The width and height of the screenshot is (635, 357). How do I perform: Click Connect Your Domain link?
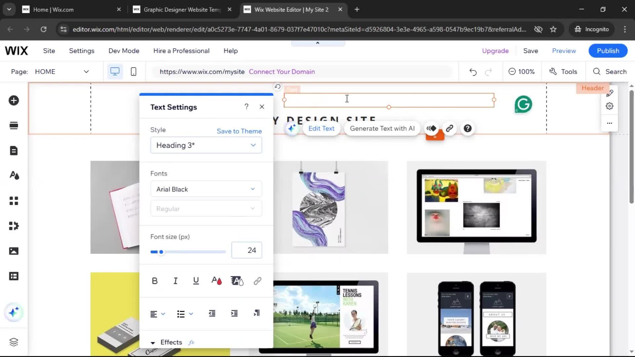(x=282, y=72)
